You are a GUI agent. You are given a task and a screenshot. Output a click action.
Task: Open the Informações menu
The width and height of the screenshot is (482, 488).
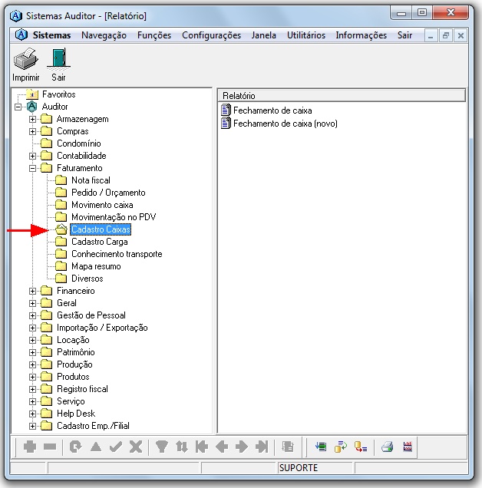361,35
